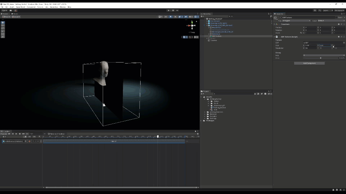
Task: Toggle the SDFTexture active checkbox in Inspector
Action: 280,17
